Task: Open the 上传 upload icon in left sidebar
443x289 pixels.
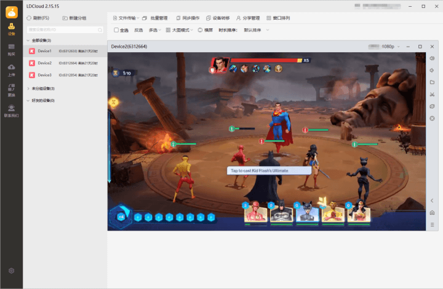Action: point(11,69)
